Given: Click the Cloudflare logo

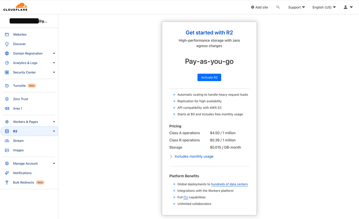Looking at the screenshot, I should point(15,6).
